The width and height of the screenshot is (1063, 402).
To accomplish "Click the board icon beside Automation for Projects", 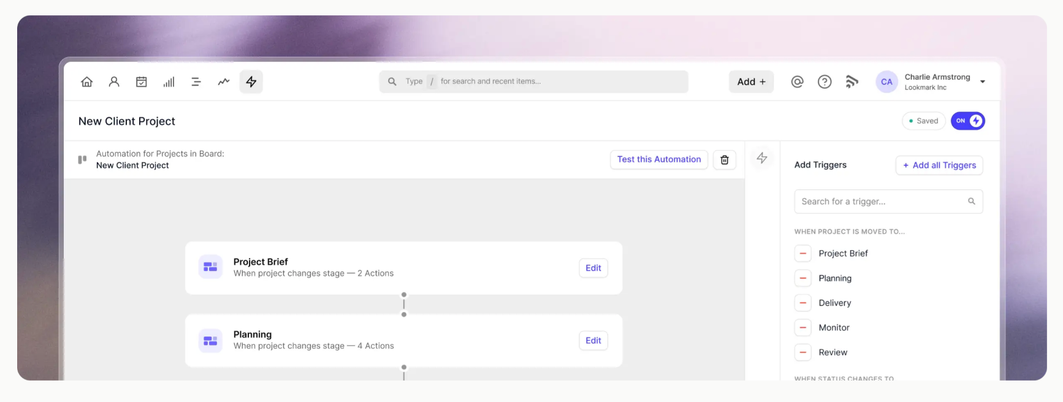I will tap(82, 160).
